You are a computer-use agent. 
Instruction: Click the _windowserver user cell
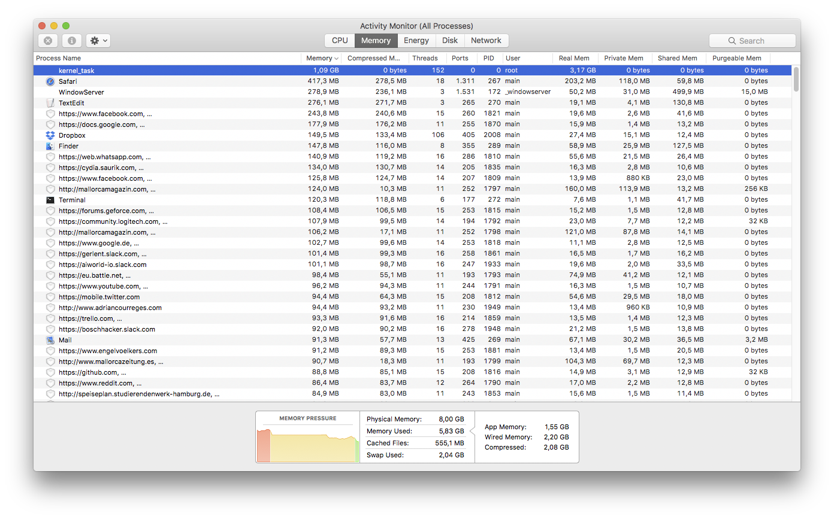528,92
